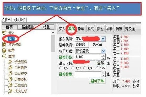The height and width of the screenshot is (97, 146).
Task: Open the 扩展∧ tab
Action: coord(6,20)
